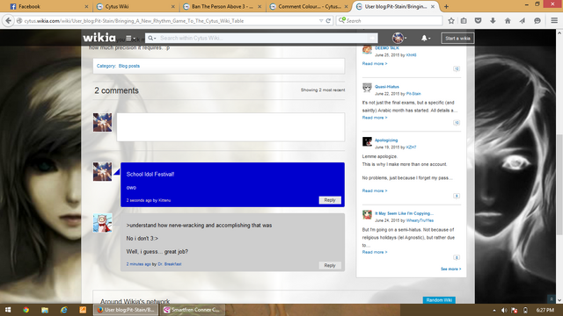Launch Internet Explorer from the taskbar
This screenshot has width=563, height=316.
point(64,310)
